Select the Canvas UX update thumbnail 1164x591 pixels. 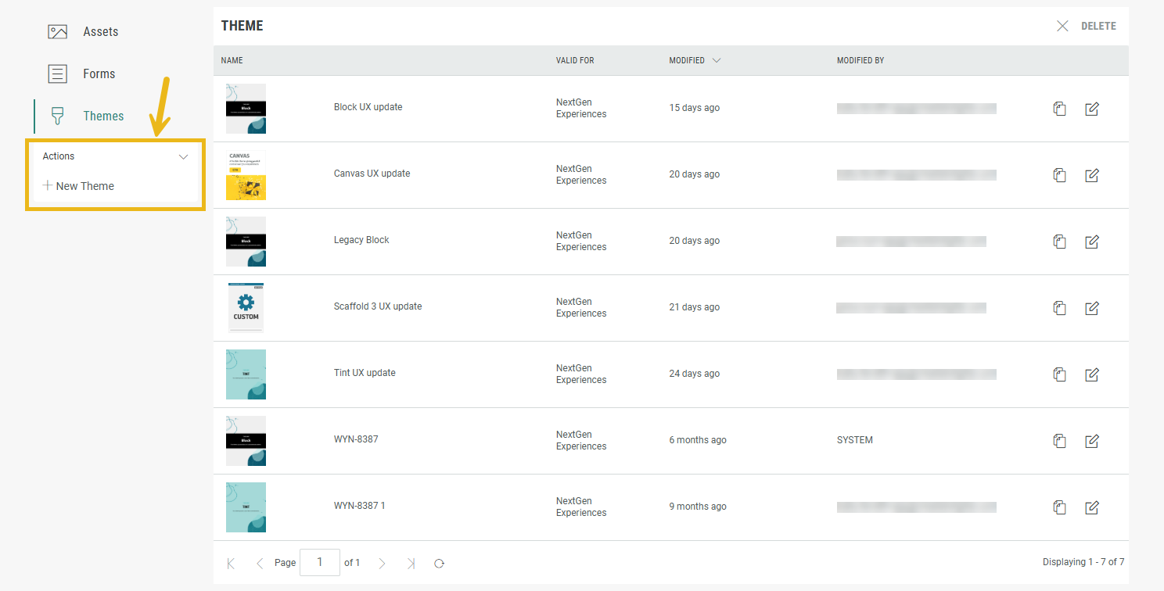[x=246, y=175]
